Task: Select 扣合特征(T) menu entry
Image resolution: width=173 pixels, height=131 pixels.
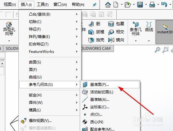Action: click(x=50, y=44)
